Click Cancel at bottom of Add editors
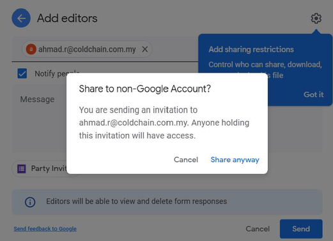 [258, 229]
